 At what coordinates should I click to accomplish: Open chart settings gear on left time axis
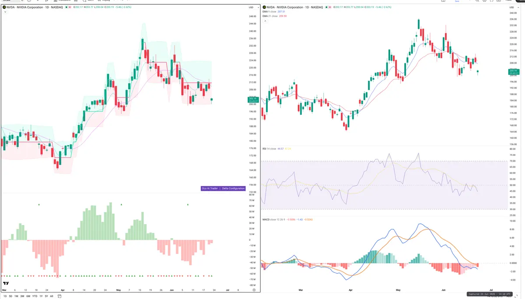[254, 290]
